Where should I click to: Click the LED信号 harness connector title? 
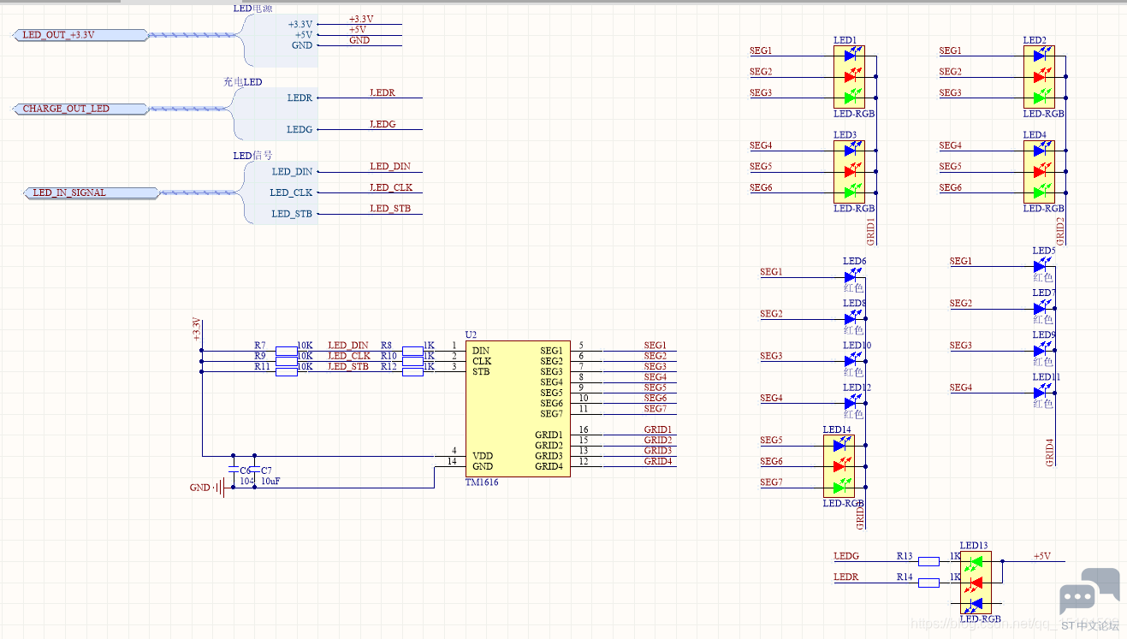tap(252, 155)
